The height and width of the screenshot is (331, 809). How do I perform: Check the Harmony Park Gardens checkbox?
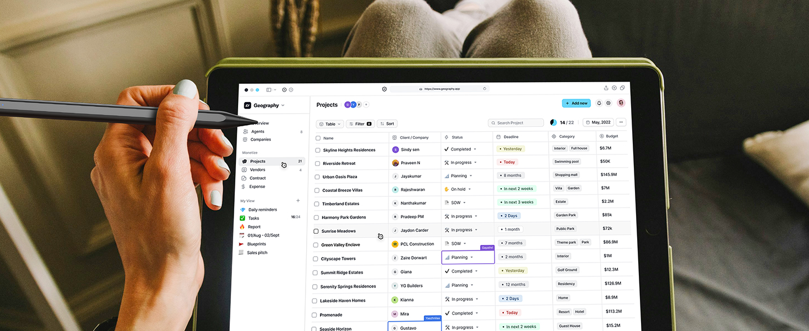pyautogui.click(x=316, y=217)
